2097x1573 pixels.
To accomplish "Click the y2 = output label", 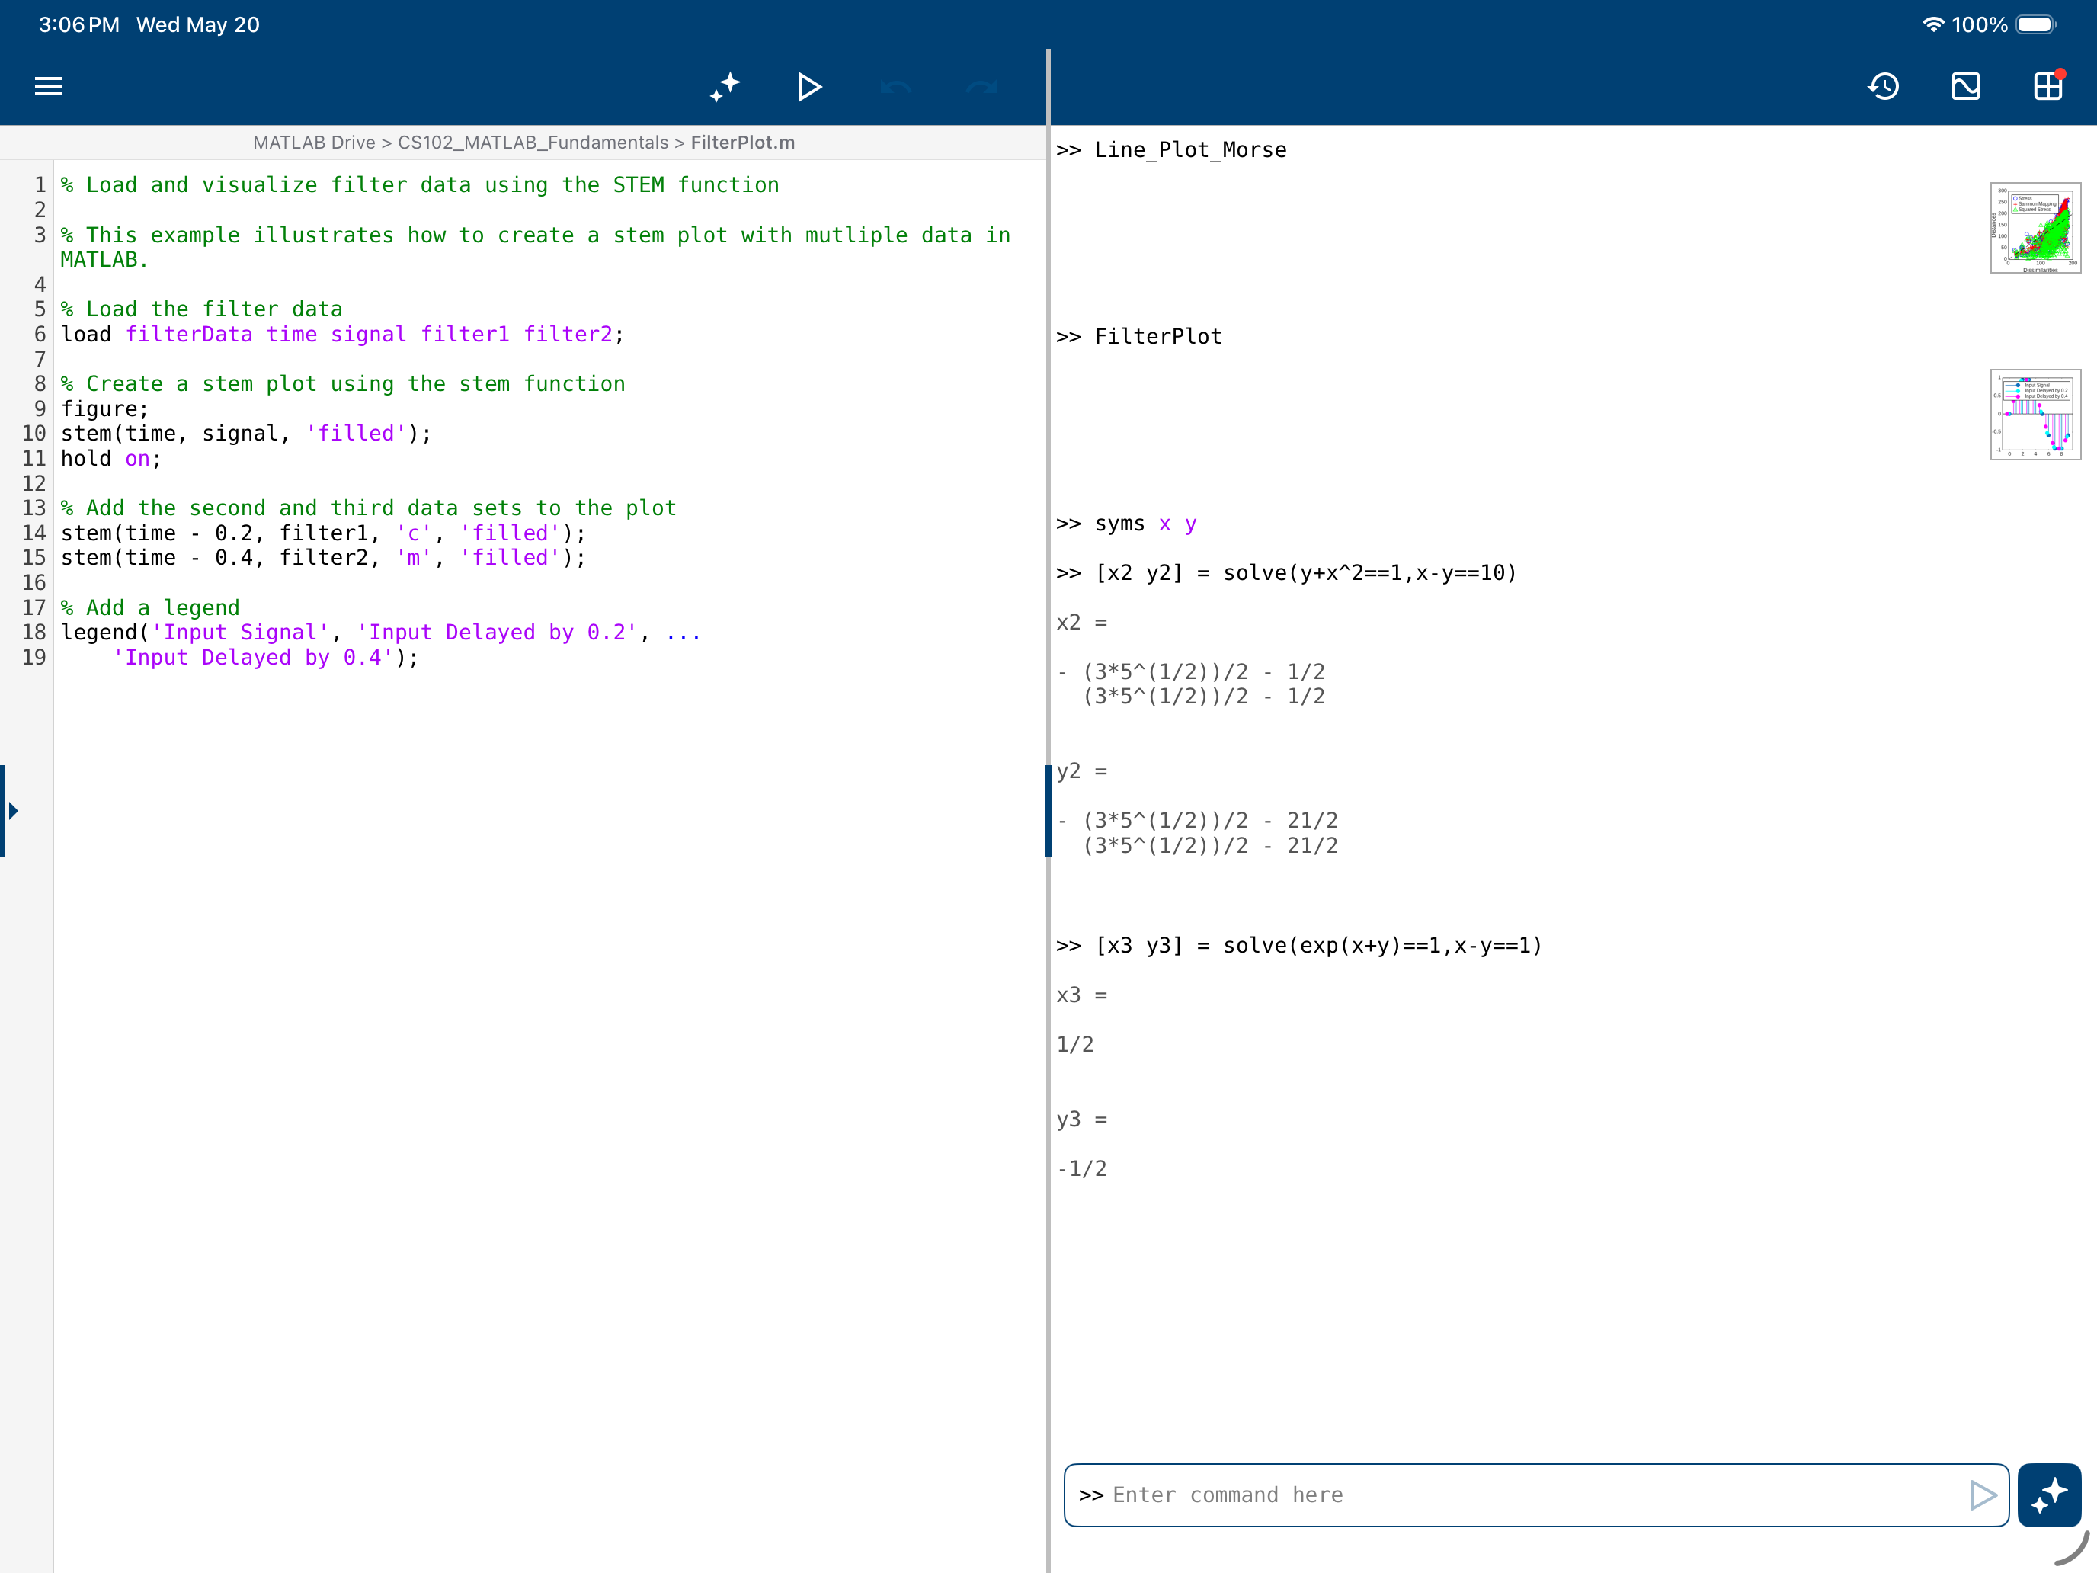I will click(1082, 770).
